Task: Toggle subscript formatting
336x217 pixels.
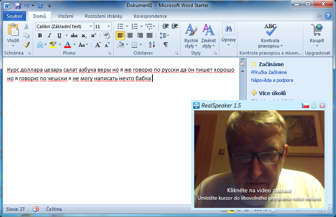Action: 84,36
